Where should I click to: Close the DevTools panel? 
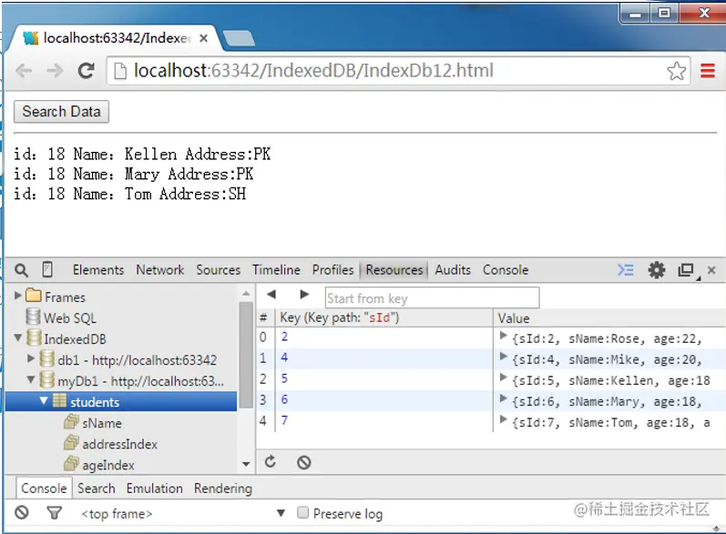coord(711,270)
